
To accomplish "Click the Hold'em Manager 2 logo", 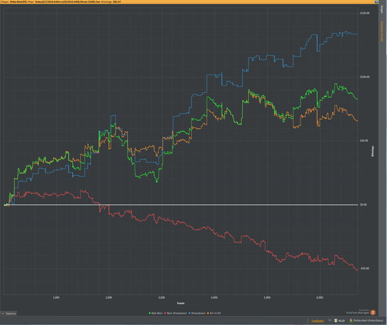I will (x=373, y=312).
